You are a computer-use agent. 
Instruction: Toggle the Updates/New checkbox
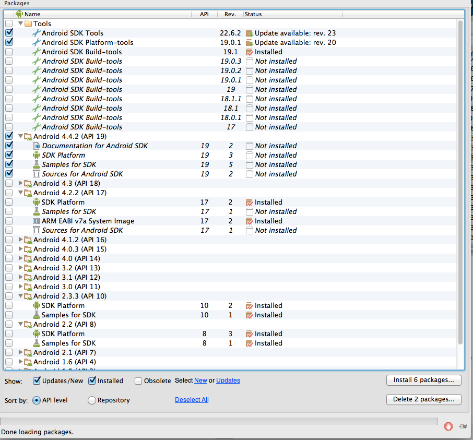click(x=37, y=381)
